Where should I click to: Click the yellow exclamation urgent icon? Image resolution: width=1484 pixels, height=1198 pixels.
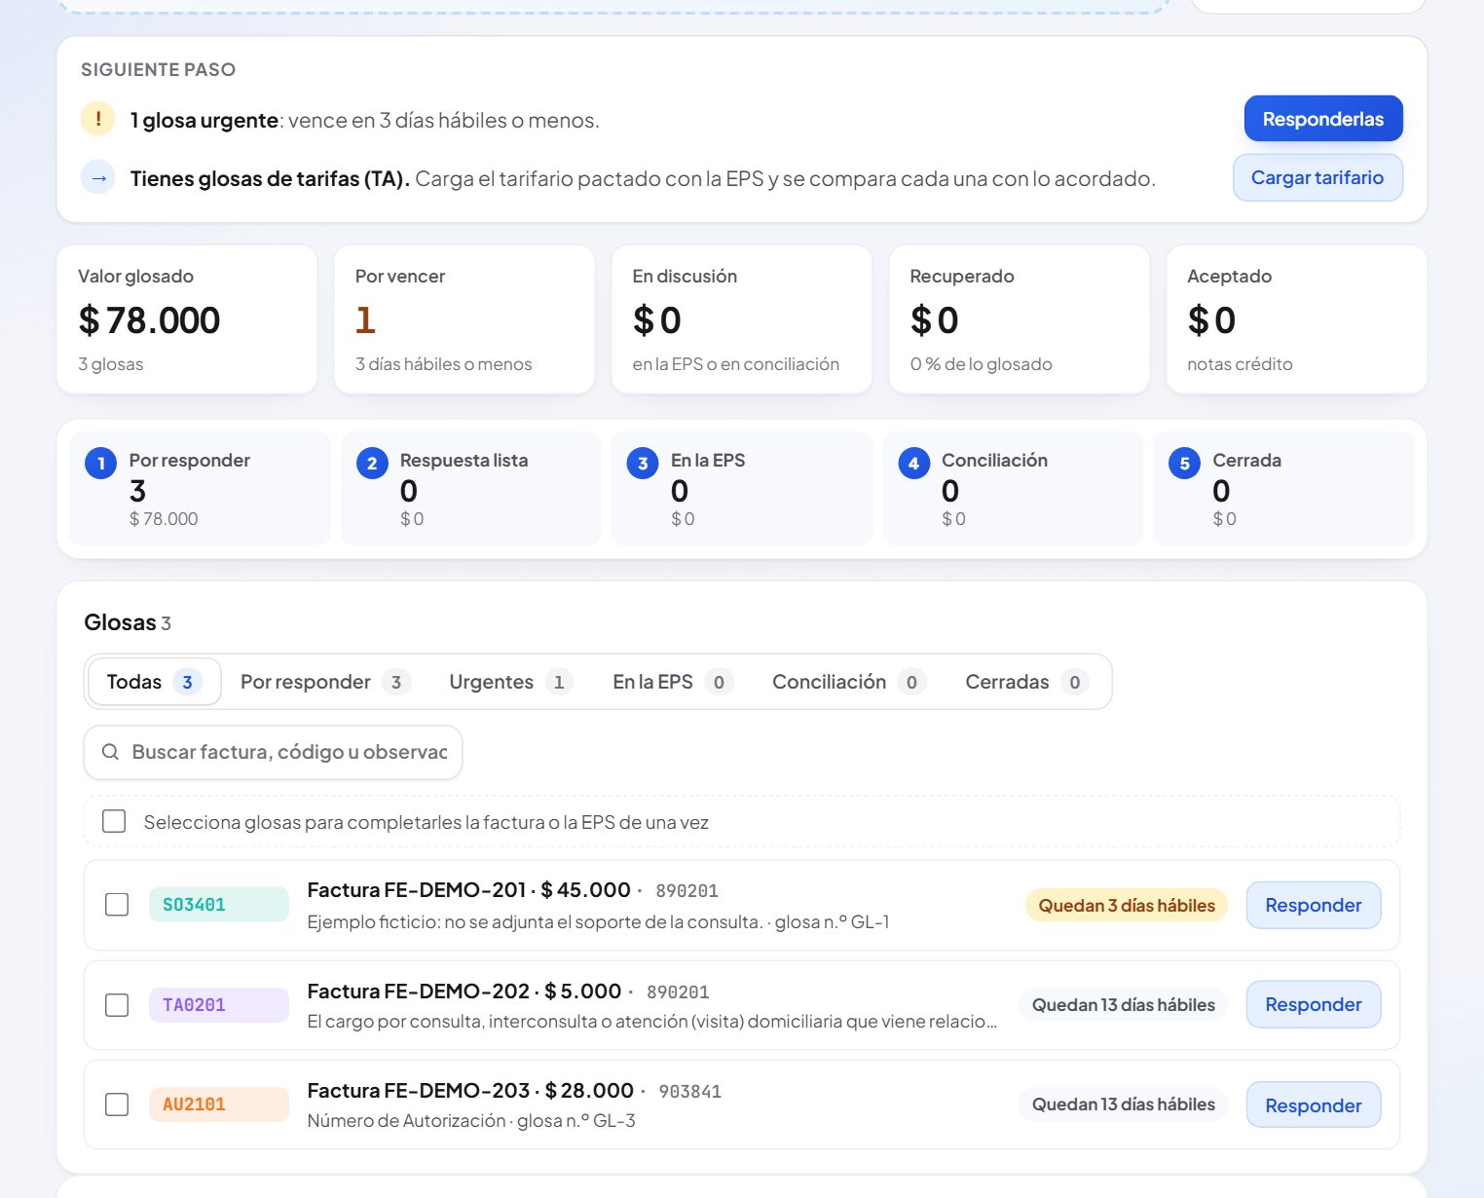(97, 119)
